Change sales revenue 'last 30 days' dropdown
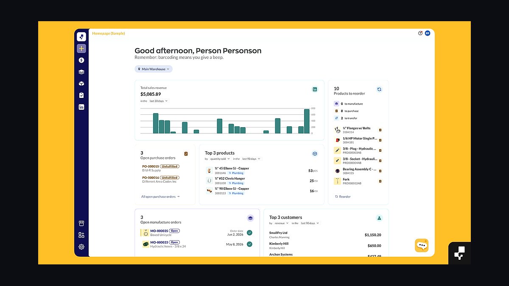Screen dimensions: 509x286 pyautogui.click(x=158, y=101)
